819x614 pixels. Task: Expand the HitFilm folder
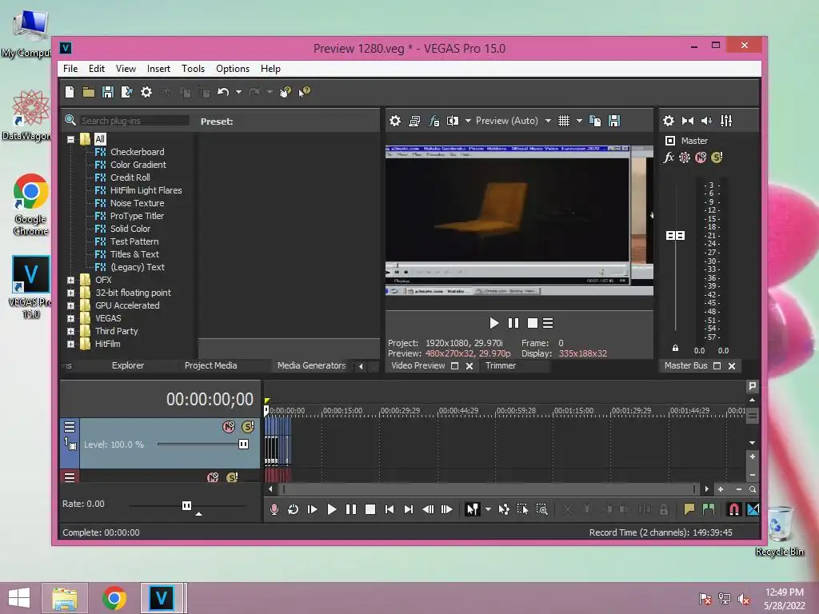click(x=70, y=344)
